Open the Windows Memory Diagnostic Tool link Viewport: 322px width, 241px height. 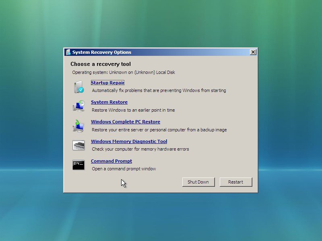129,142
